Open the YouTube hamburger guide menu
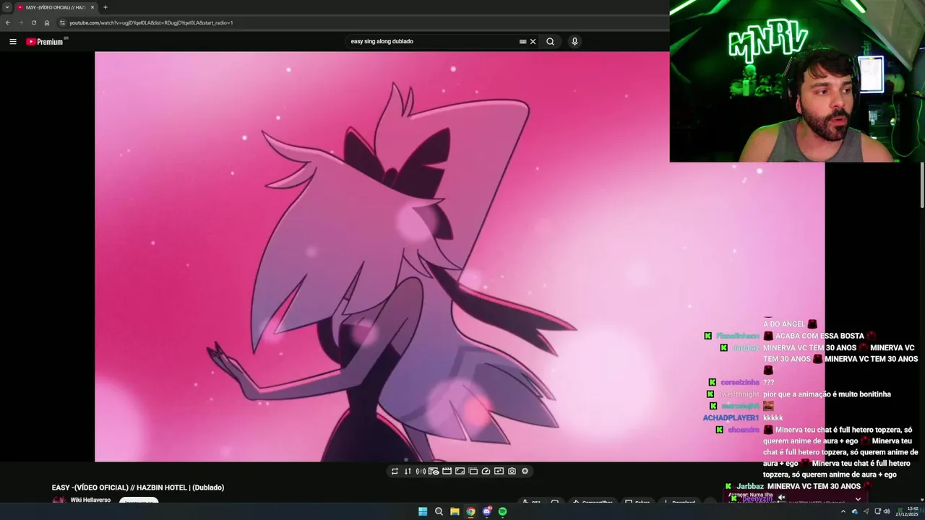This screenshot has height=520, width=925. pos(12,41)
